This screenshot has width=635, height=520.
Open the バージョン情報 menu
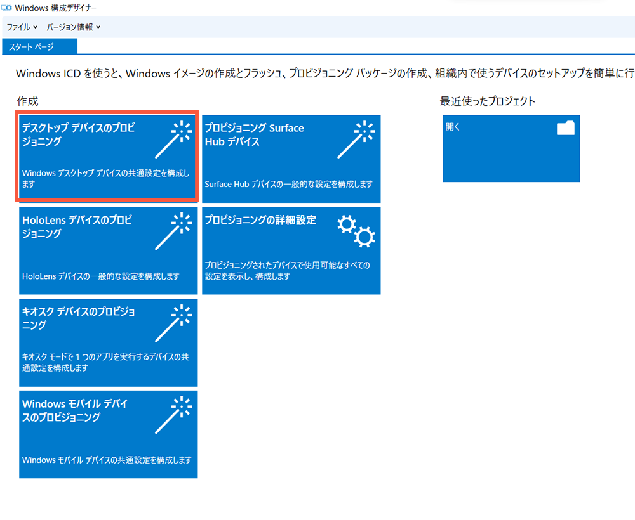73,27
